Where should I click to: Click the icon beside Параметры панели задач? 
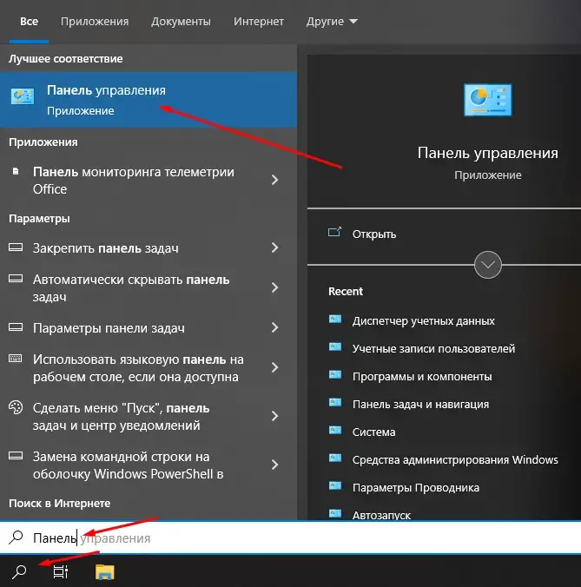[x=16, y=327]
